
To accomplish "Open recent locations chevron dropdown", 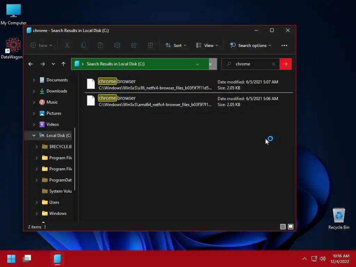I will click(x=53, y=64).
